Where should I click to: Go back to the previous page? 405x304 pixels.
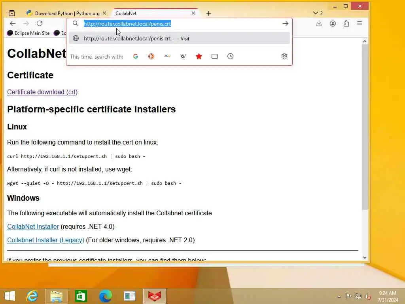click(12, 23)
